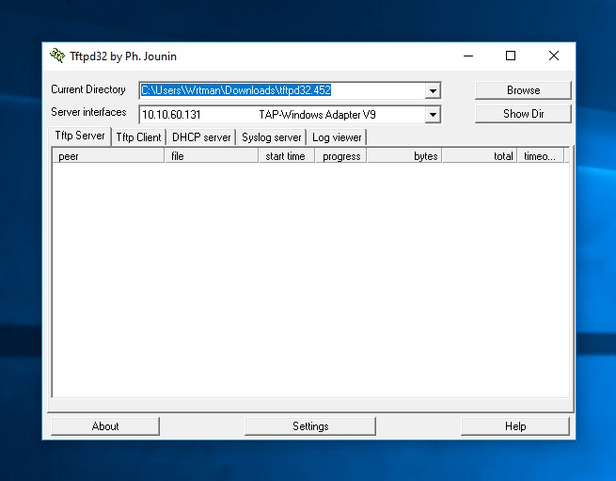Click the bytes column header
616x481 pixels.
coord(404,156)
